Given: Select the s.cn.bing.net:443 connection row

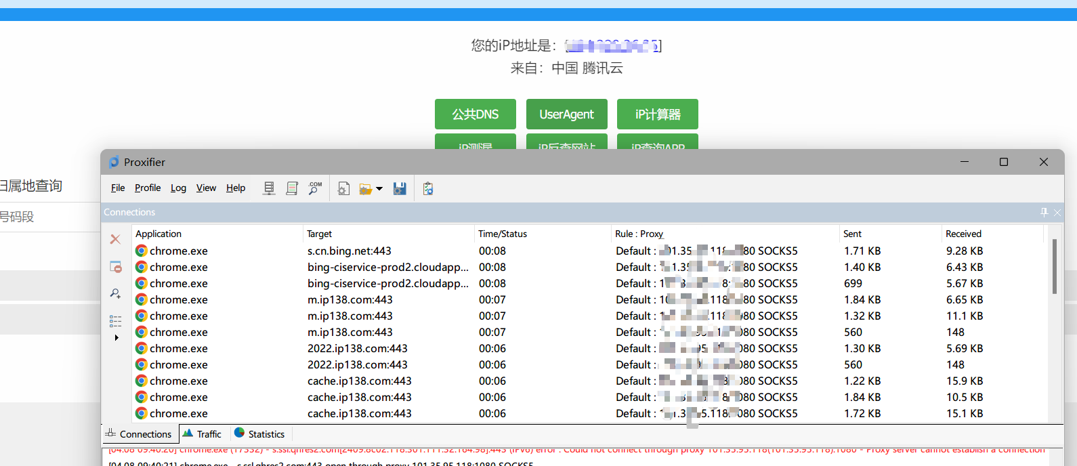Looking at the screenshot, I should coord(588,251).
